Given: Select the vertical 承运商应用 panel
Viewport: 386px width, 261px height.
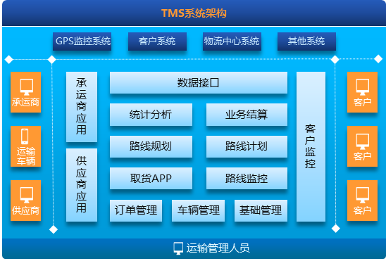Looking at the screenshot, I should tap(82, 107).
